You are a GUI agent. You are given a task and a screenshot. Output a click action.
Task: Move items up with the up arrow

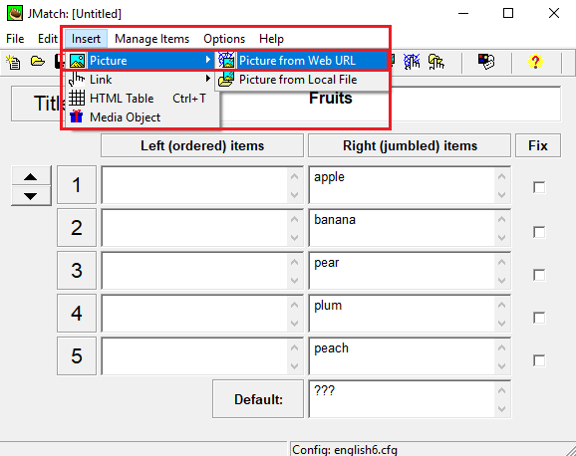point(31,176)
